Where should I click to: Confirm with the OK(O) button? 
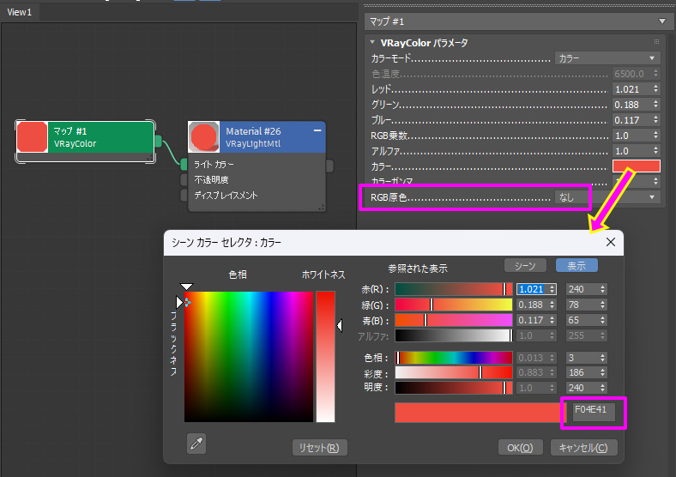tap(520, 448)
